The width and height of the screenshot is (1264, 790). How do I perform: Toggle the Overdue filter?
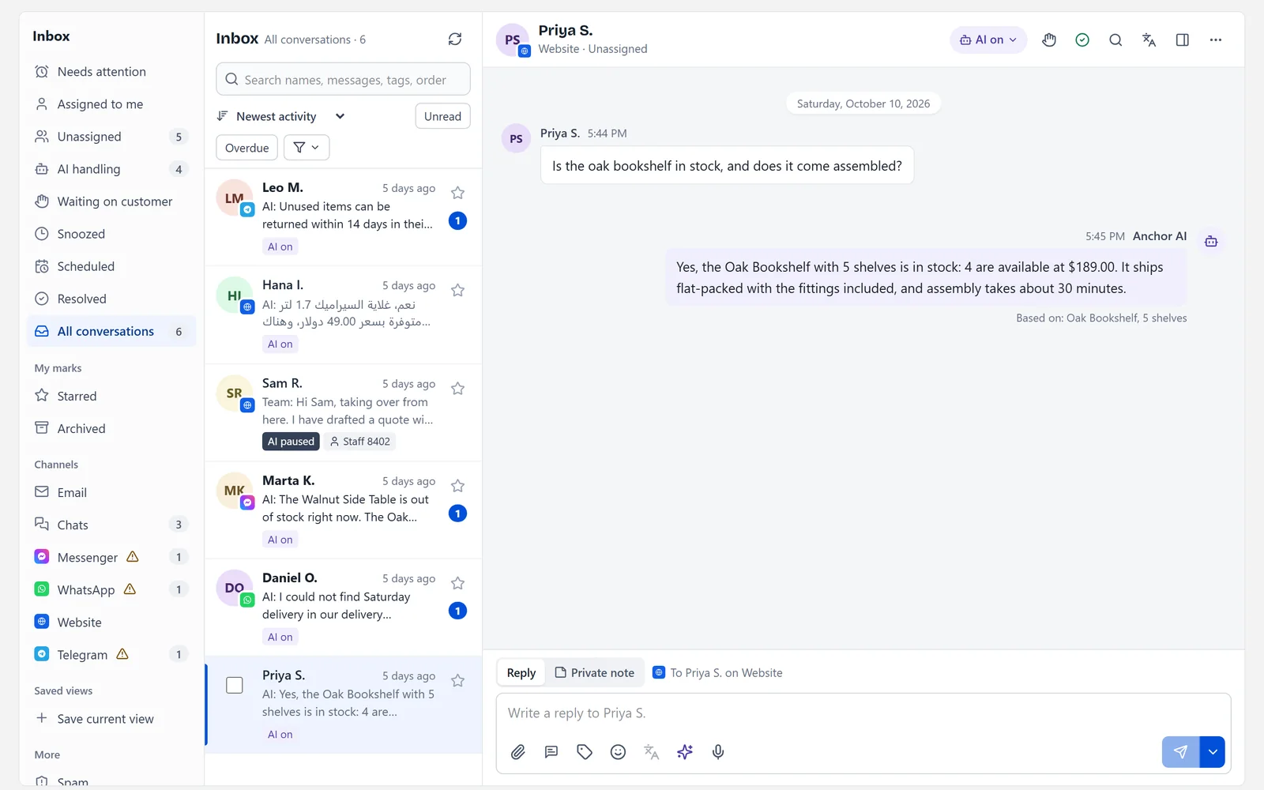(246, 148)
